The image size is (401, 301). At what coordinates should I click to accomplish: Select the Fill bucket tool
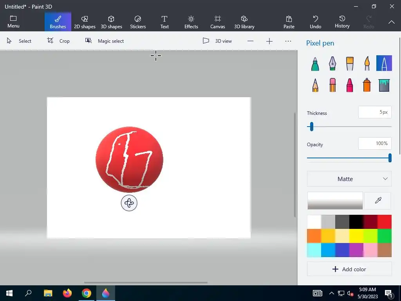tap(384, 85)
